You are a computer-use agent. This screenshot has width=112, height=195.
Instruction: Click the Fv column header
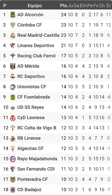(96, 6)
